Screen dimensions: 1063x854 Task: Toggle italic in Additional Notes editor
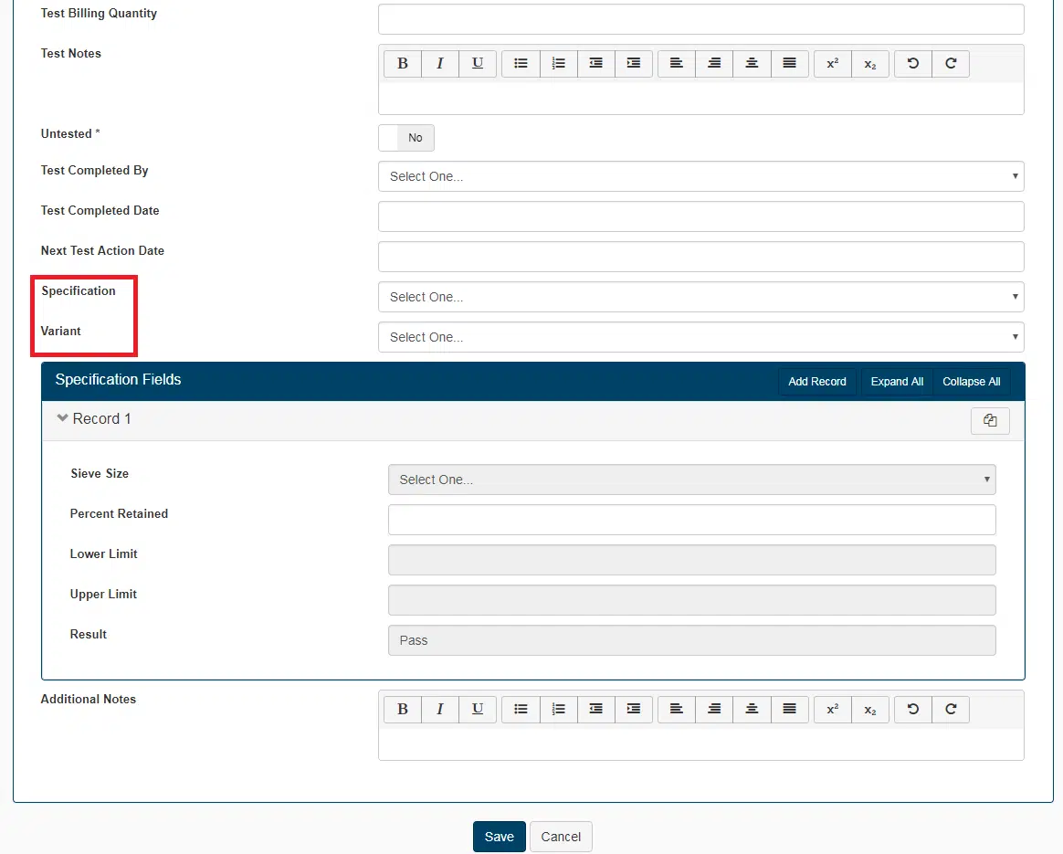[x=440, y=710]
